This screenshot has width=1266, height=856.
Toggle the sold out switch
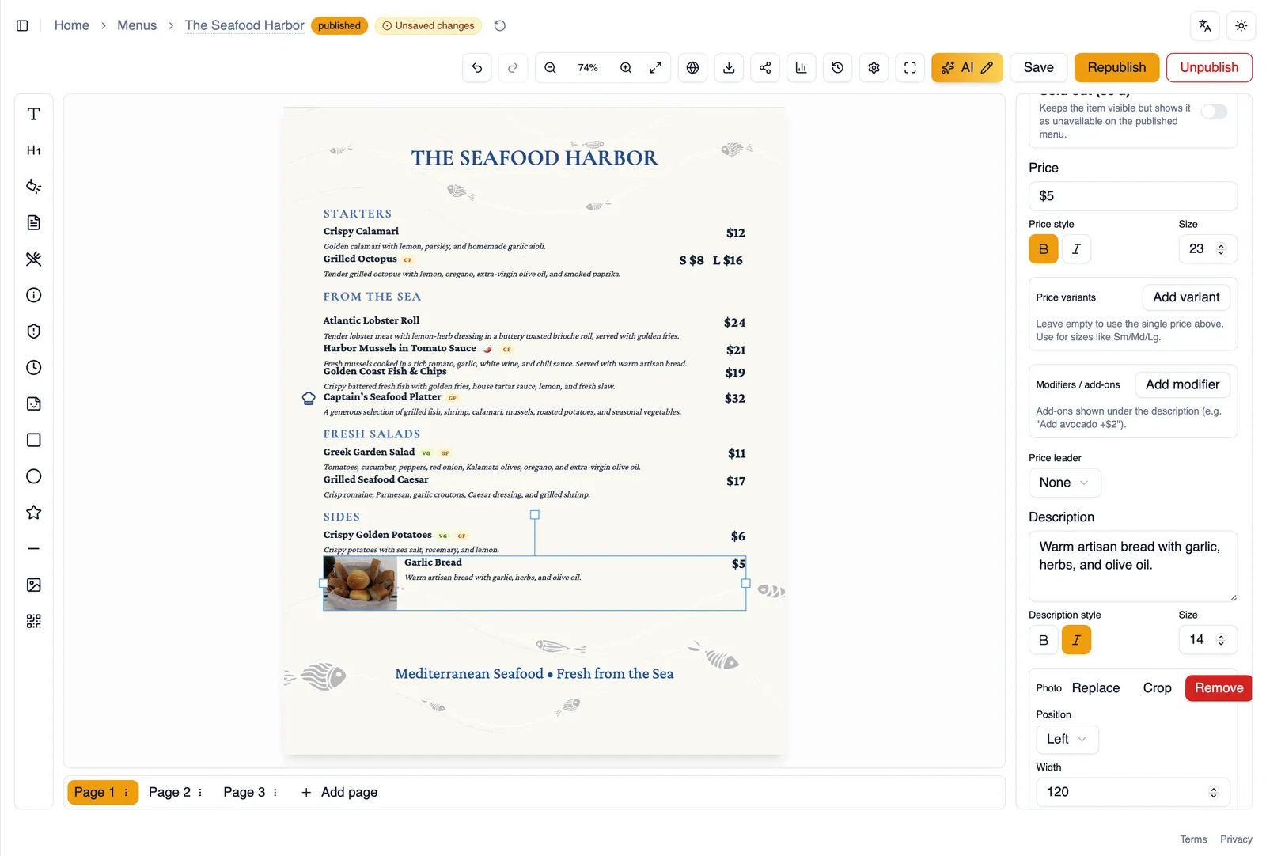[x=1214, y=112]
